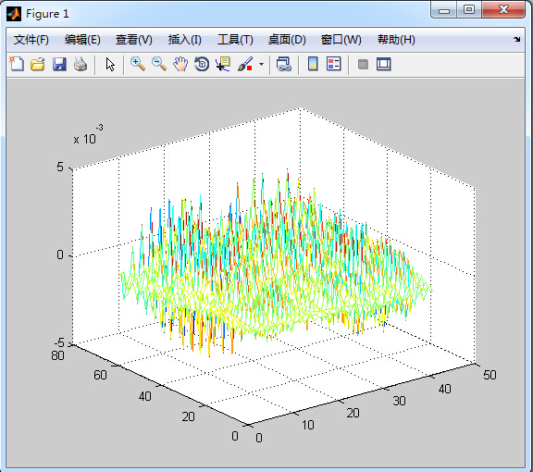Toggle the Brush data tool
The height and width of the screenshot is (472, 533).
(245, 64)
